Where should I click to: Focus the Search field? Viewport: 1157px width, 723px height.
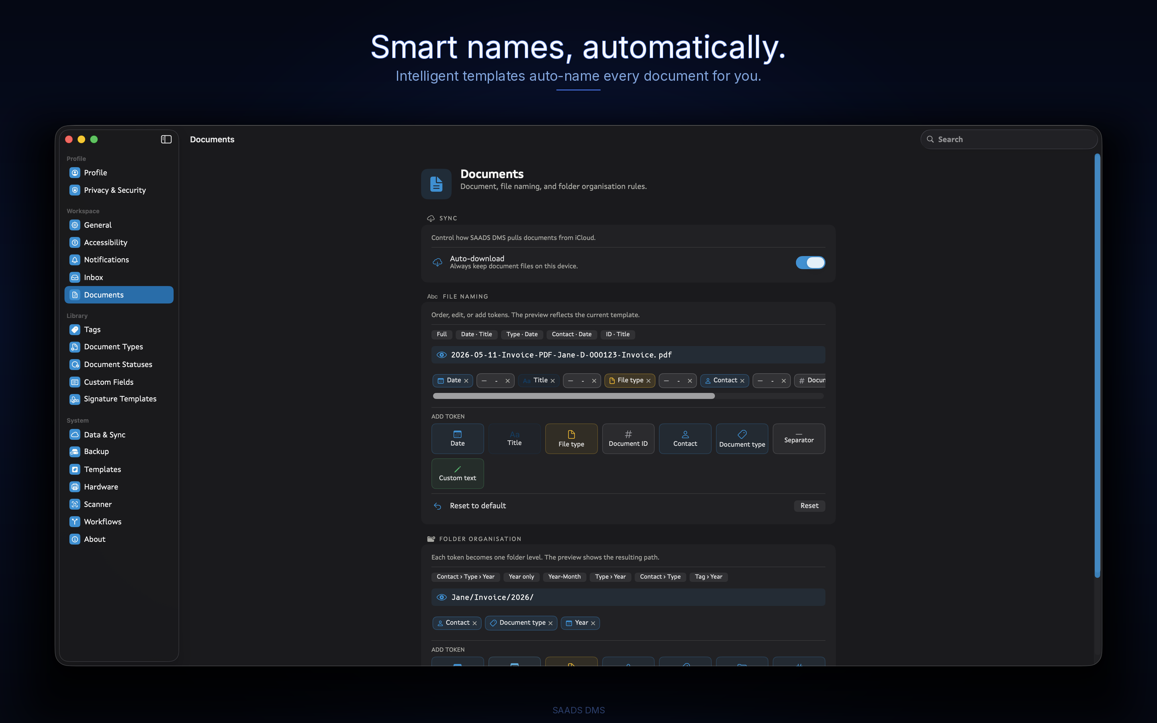coord(1009,139)
